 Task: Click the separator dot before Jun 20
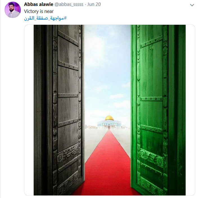click(x=85, y=4)
